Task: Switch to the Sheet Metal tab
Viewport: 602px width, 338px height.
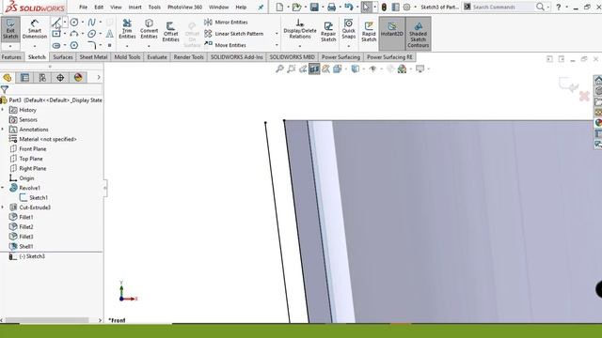Action: tap(93, 57)
